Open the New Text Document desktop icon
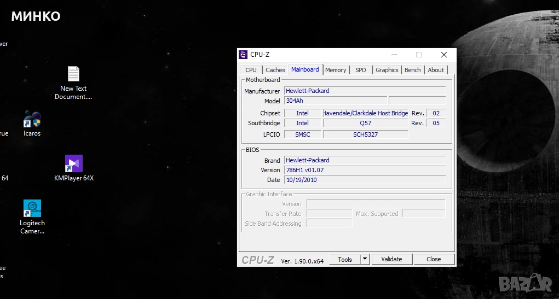Viewport: 559px width, 299px height. click(73, 83)
